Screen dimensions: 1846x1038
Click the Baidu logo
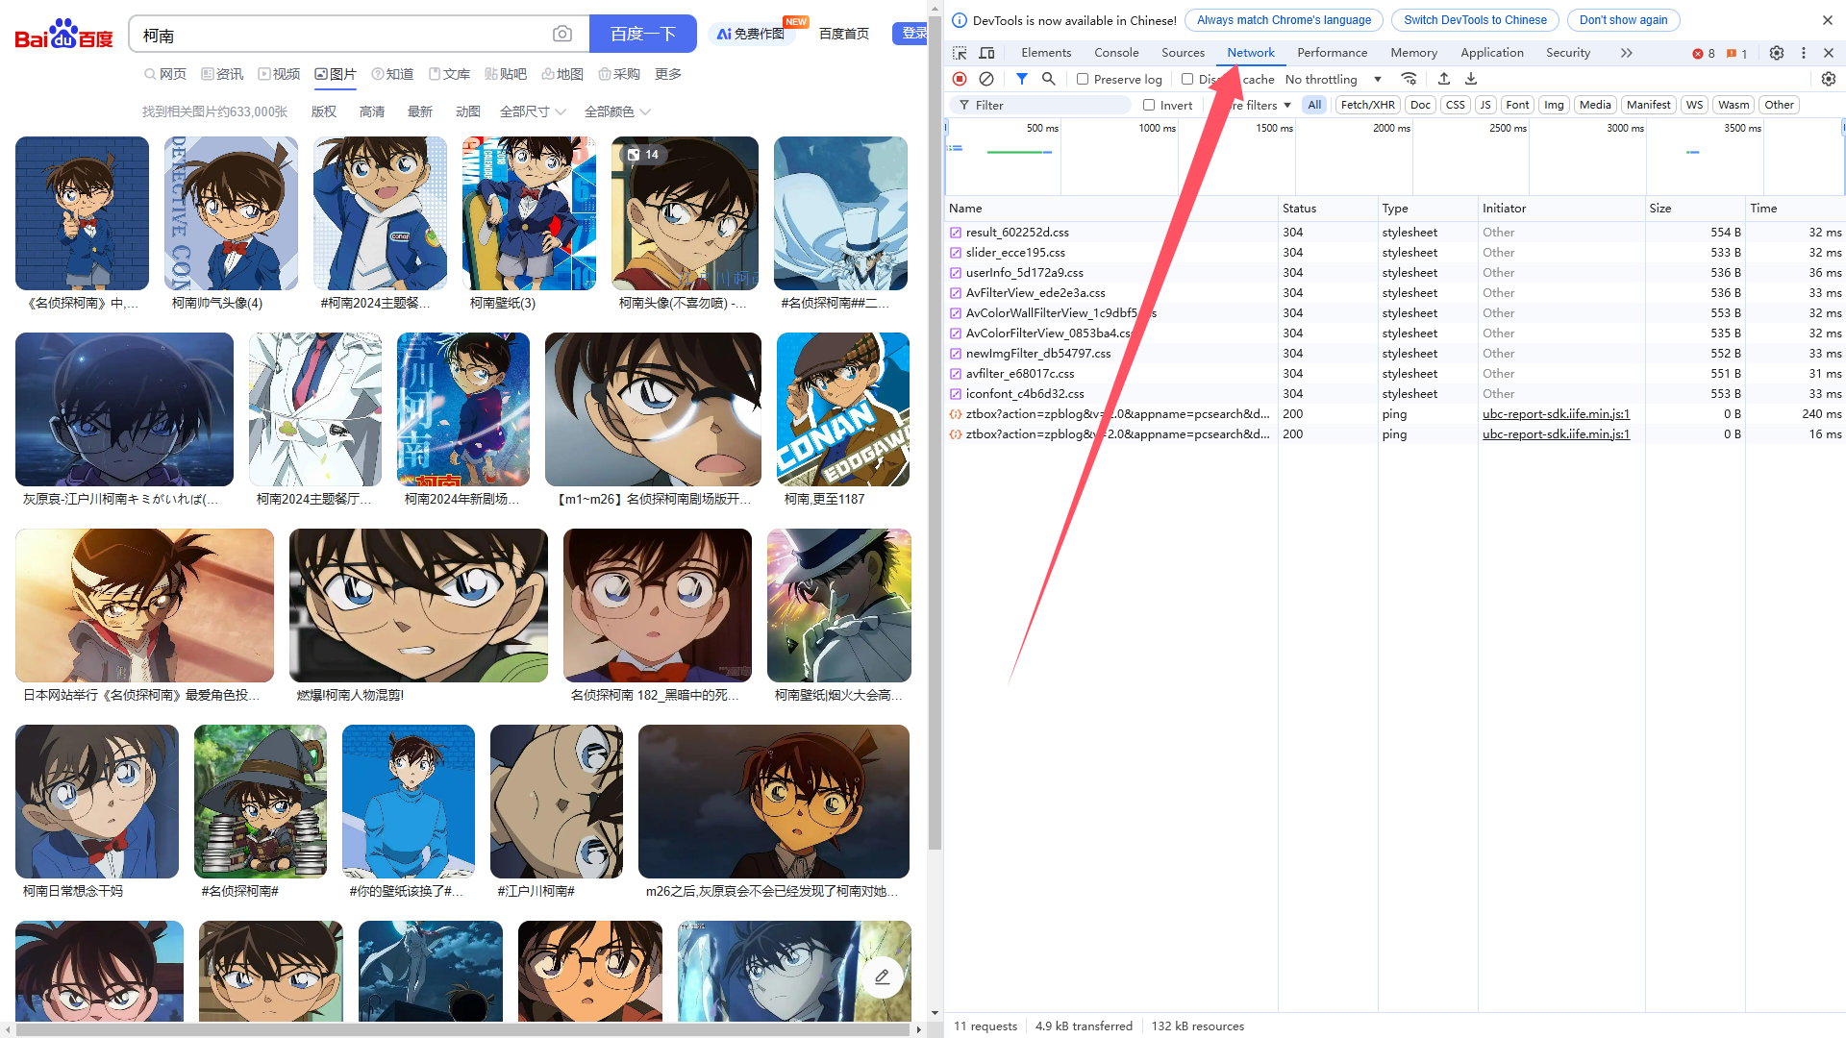(63, 35)
